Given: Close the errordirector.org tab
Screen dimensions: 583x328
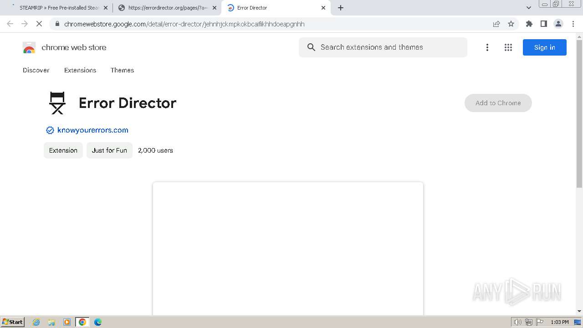Looking at the screenshot, I should (215, 8).
